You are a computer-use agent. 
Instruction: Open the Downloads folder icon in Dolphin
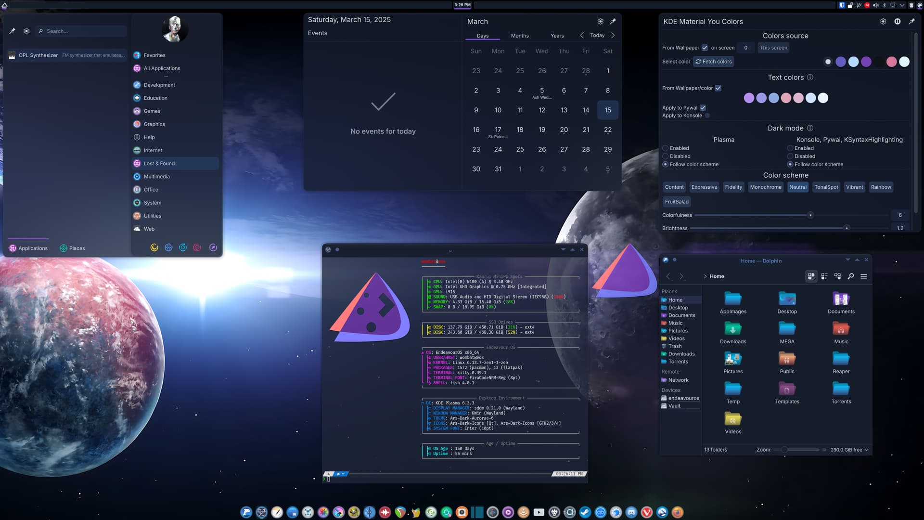click(x=733, y=329)
